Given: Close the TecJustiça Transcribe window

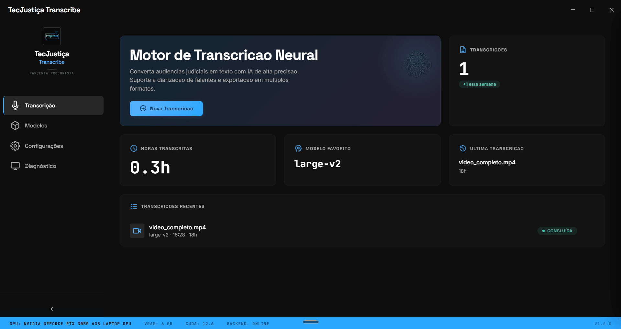Looking at the screenshot, I should (x=612, y=10).
